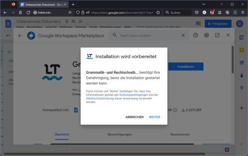Viewport: 248px width, 156px height.
Task: Open the GelbeLinks bookmark
Action: [42, 12]
